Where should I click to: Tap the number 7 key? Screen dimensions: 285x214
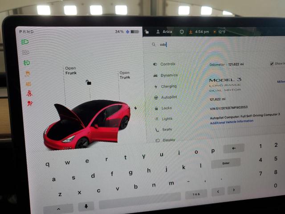pyautogui.click(x=261, y=173)
